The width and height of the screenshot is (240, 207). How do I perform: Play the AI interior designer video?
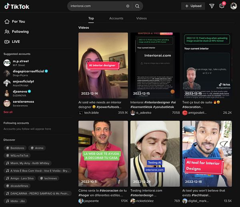pyautogui.click(x=103, y=65)
